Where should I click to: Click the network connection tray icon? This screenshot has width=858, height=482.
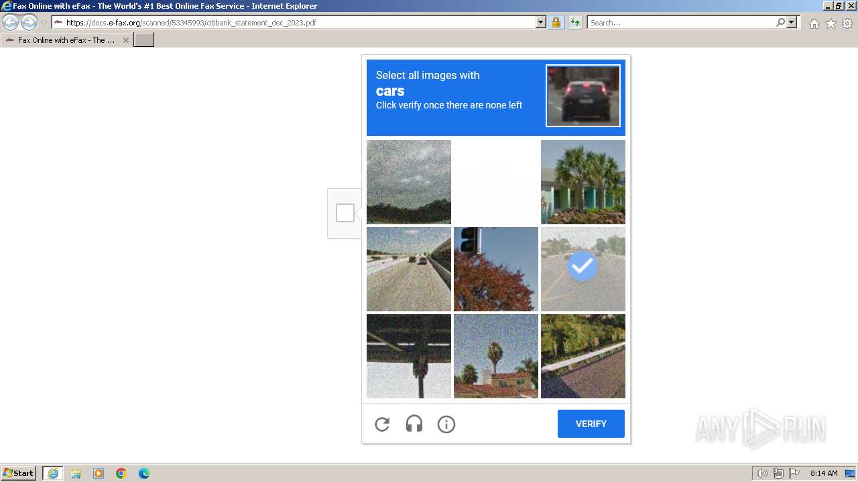(x=778, y=473)
